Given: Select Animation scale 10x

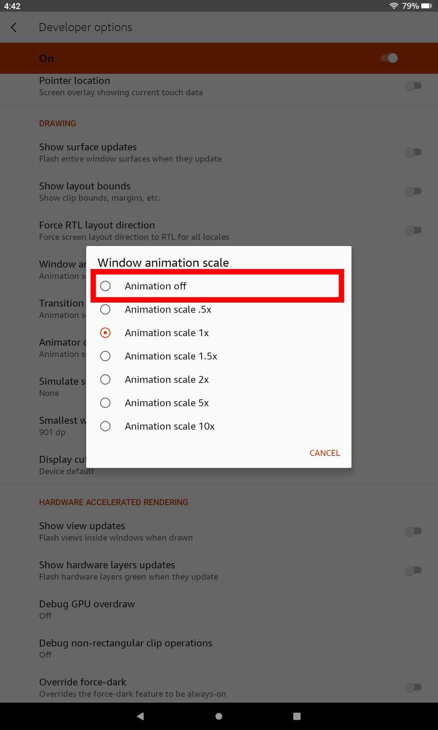Looking at the screenshot, I should coord(105,426).
